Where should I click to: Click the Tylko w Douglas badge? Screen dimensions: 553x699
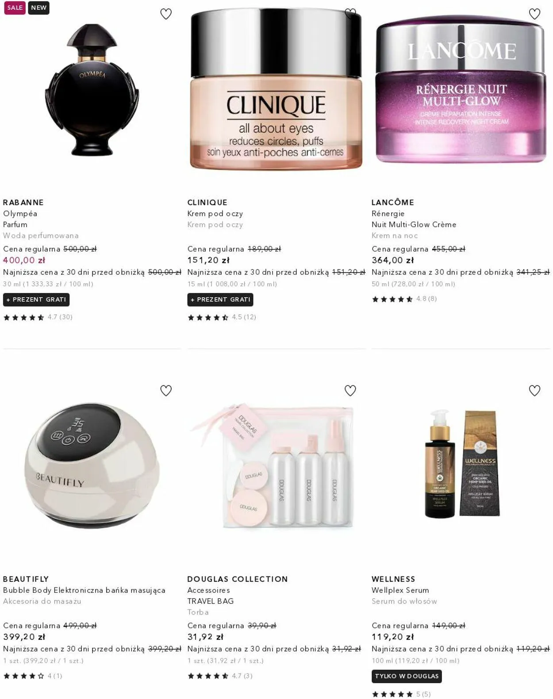point(407,676)
